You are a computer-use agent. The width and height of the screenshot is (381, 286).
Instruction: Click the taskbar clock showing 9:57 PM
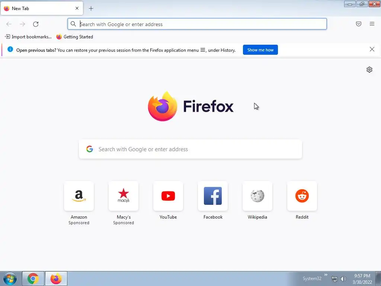[362, 279]
